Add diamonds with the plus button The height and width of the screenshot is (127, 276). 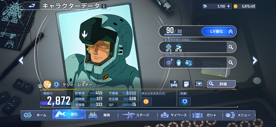point(229,6)
